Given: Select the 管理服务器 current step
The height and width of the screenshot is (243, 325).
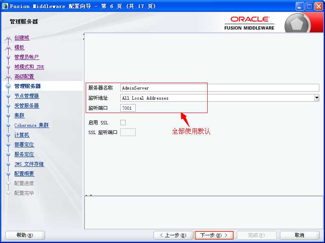Looking at the screenshot, I should (x=28, y=86).
